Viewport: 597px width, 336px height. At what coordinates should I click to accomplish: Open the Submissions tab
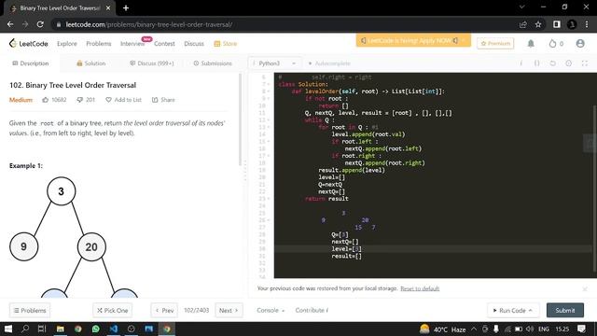(213, 63)
